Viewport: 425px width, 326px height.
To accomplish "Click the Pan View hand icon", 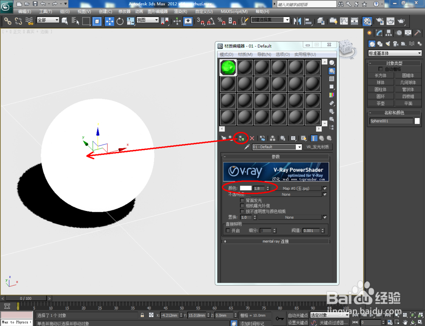I will coord(405,323).
